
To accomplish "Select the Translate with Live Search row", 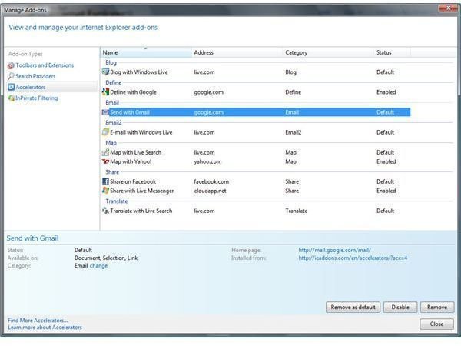I will click(256, 211).
